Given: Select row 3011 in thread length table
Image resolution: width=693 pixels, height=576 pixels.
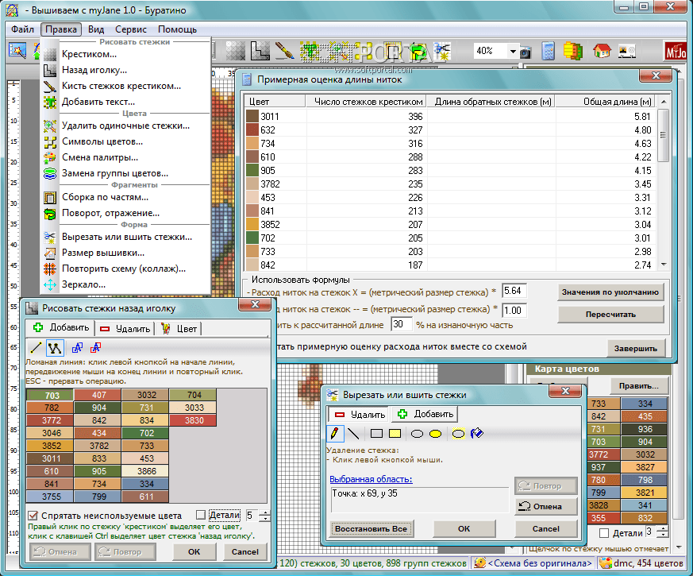Looking at the screenshot, I should tap(449, 116).
